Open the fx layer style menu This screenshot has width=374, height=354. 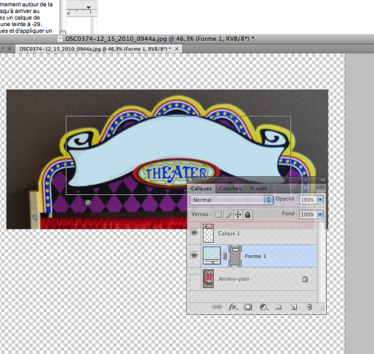coord(233,307)
